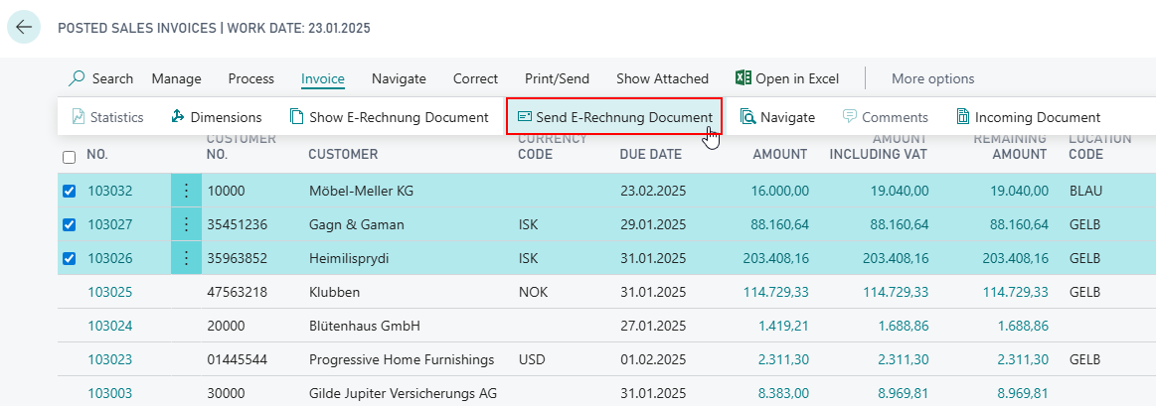Image resolution: width=1156 pixels, height=406 pixels.
Task: Click Show E-Rechnung Document
Action: pos(389,117)
